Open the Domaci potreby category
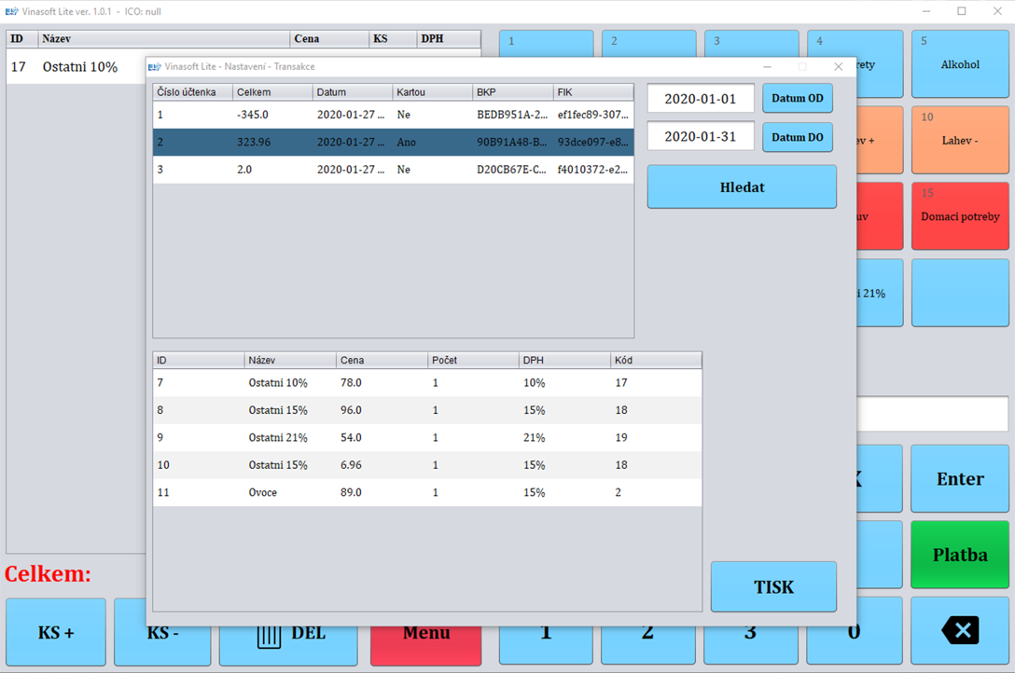The width and height of the screenshot is (1015, 673). pos(960,215)
